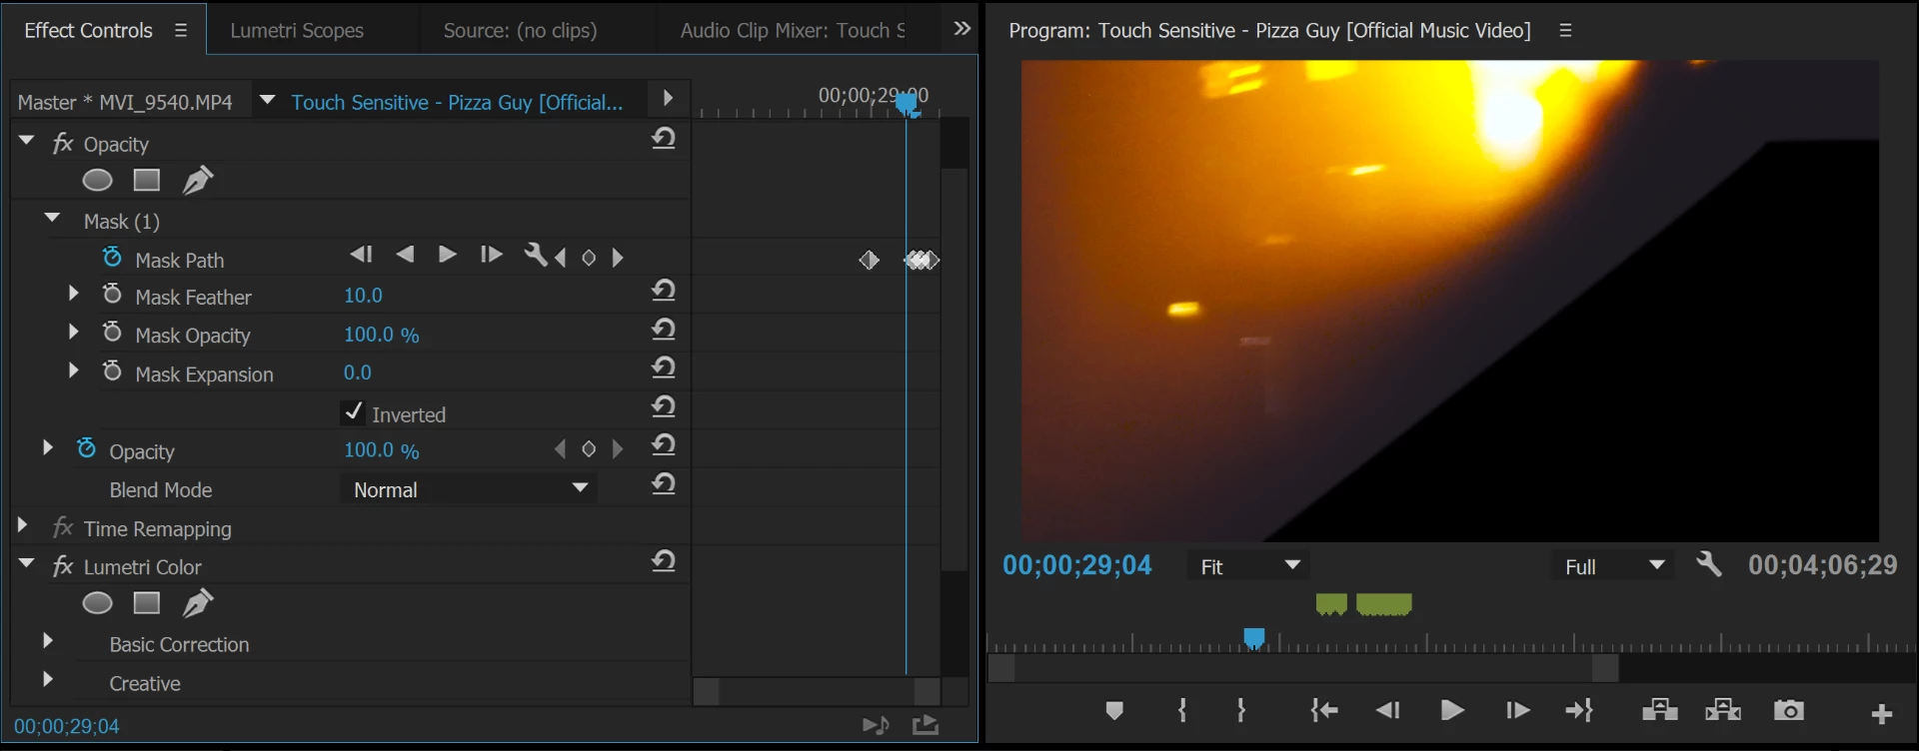The height and width of the screenshot is (751, 1919).
Task: Expand Basic Correction section
Action: (x=47, y=641)
